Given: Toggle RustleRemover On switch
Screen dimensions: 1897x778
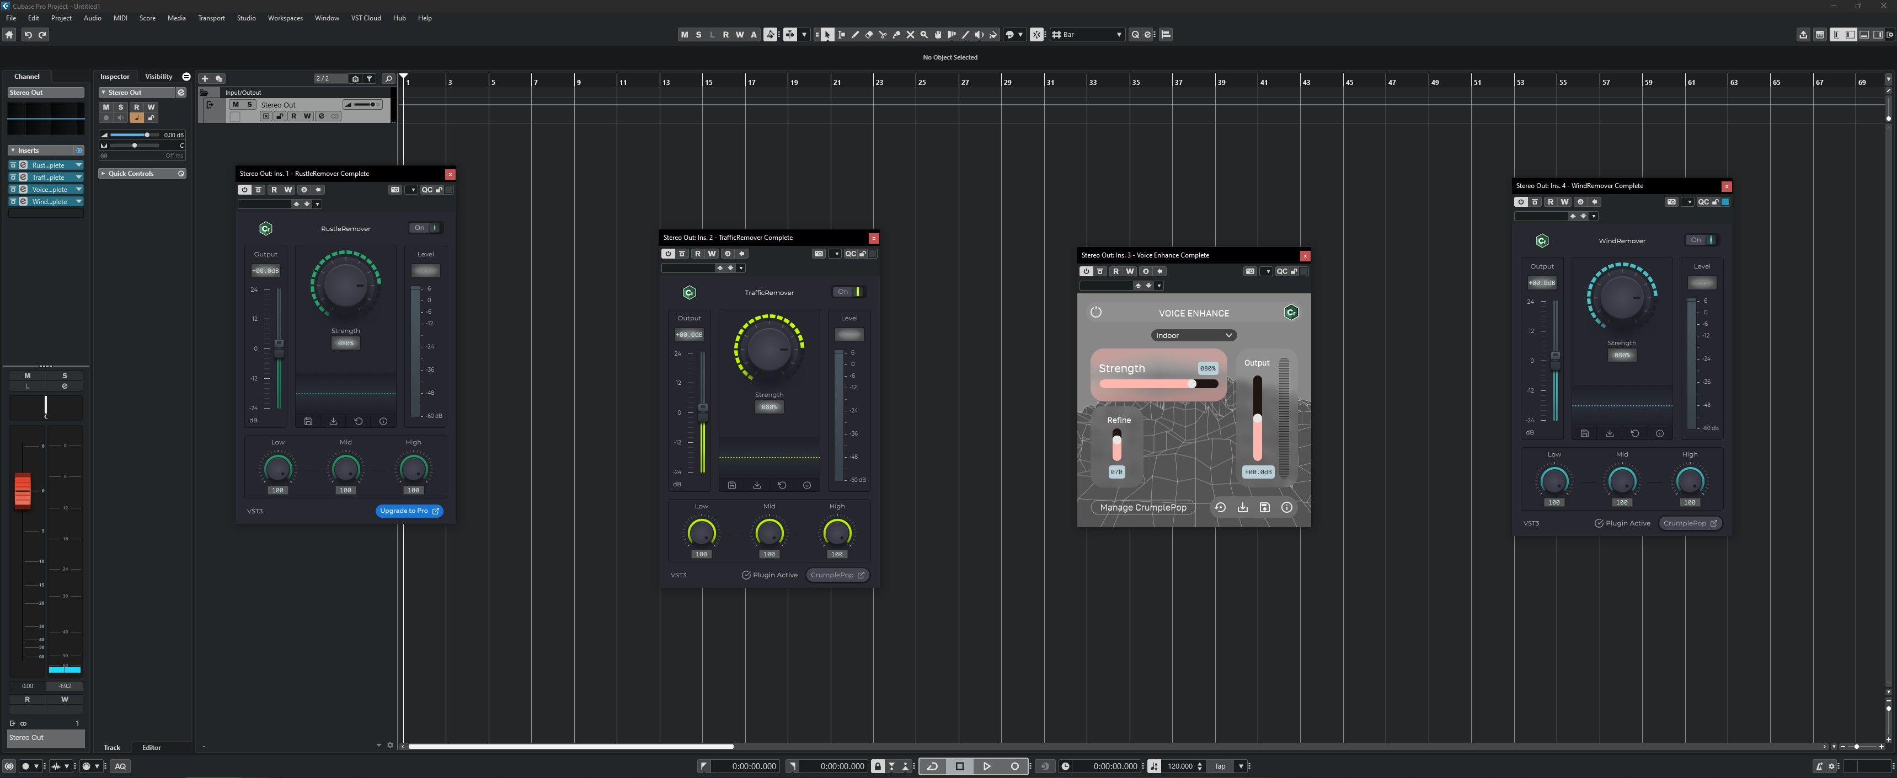Looking at the screenshot, I should [x=426, y=227].
